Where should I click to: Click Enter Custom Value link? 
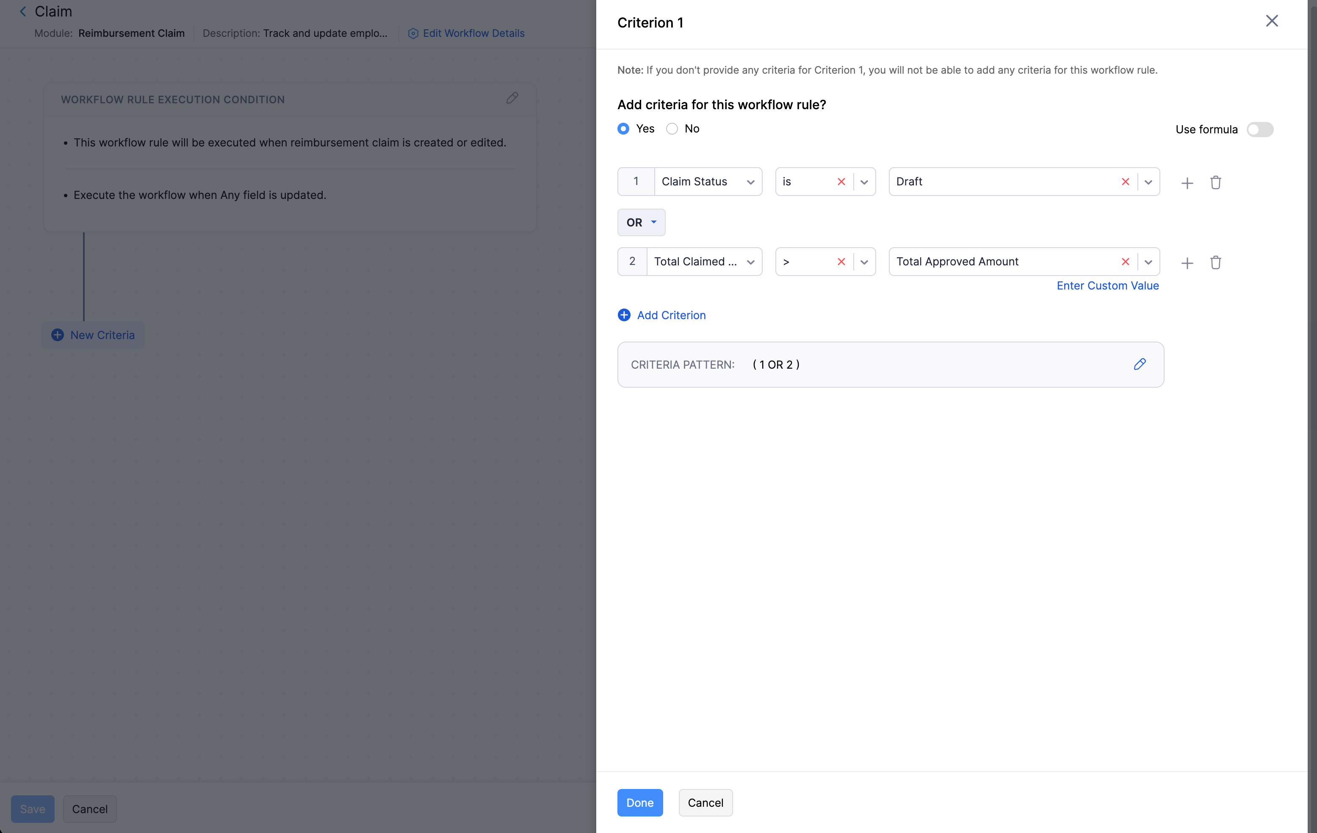click(1107, 285)
